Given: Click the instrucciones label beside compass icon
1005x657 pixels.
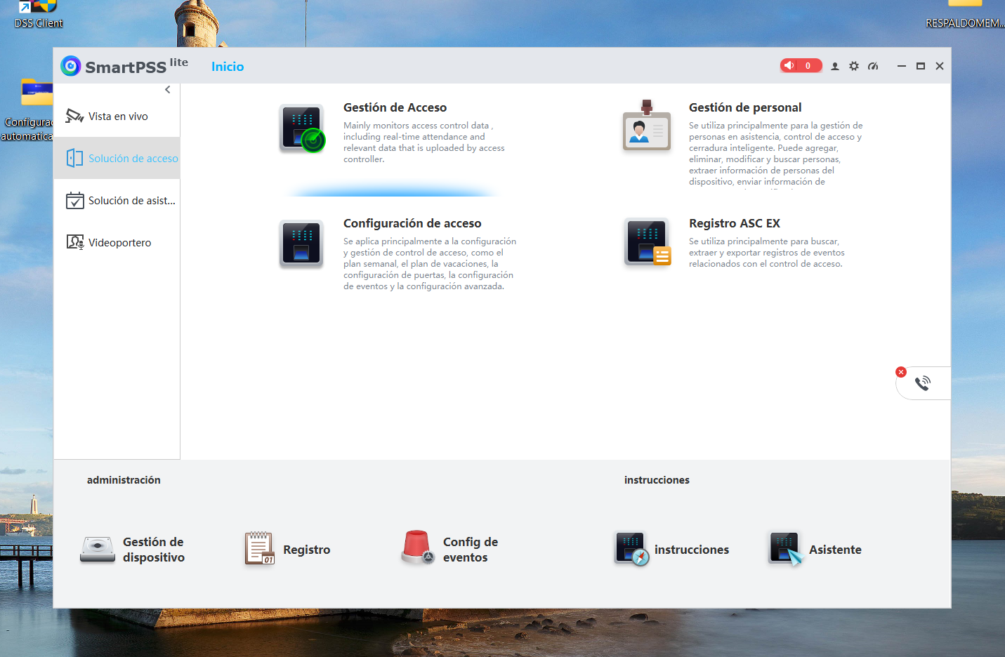Looking at the screenshot, I should (x=692, y=550).
